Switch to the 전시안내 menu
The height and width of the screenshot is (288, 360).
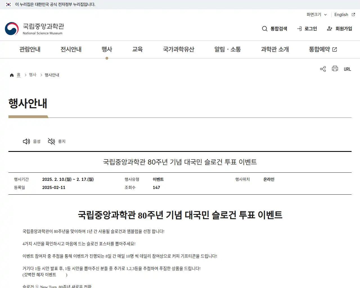coord(71,49)
